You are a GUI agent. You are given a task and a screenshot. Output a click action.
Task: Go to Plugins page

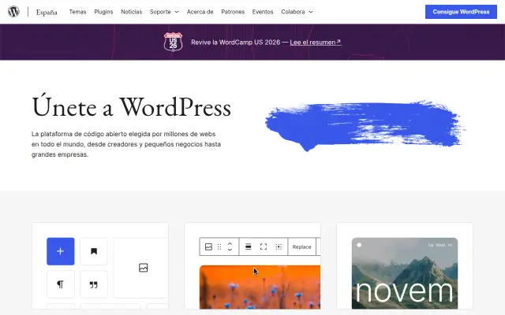(103, 12)
